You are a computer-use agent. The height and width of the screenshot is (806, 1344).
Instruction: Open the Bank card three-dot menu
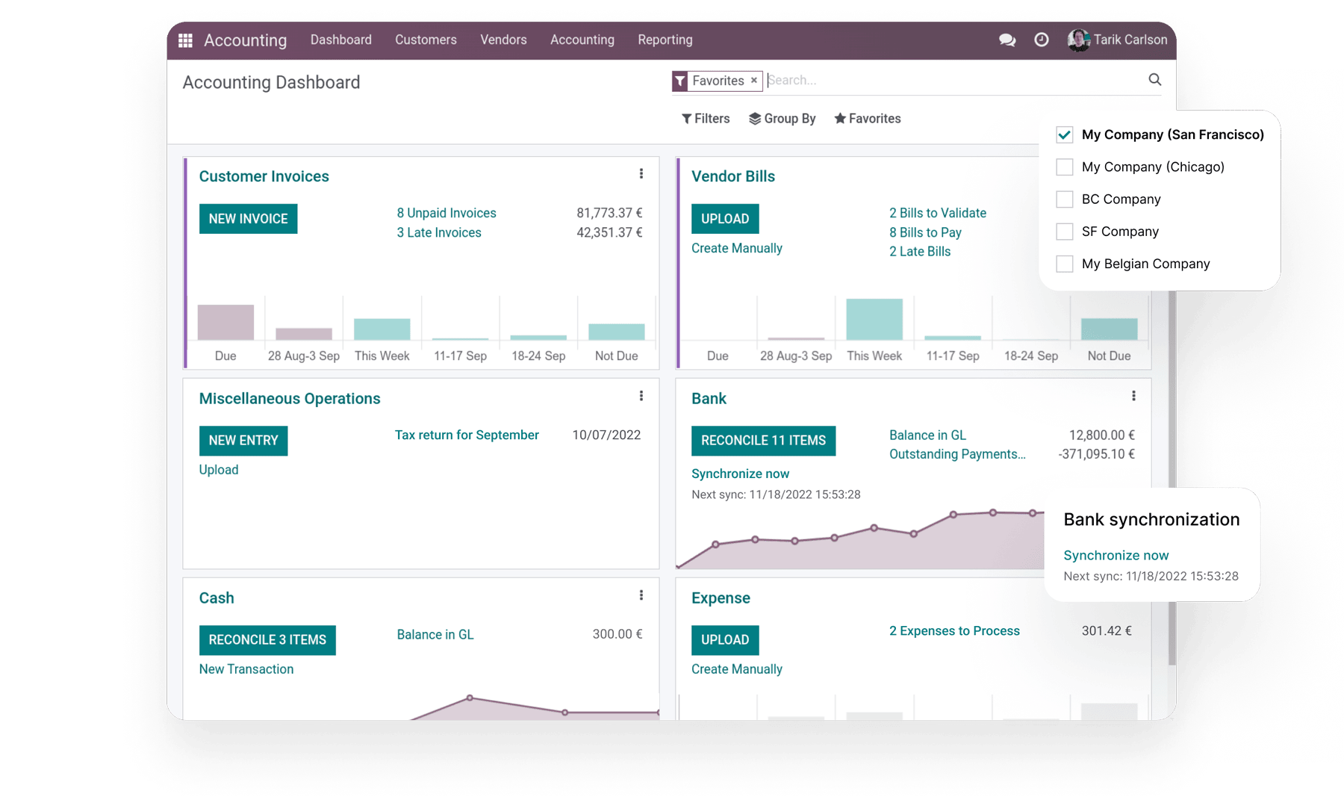click(1134, 396)
